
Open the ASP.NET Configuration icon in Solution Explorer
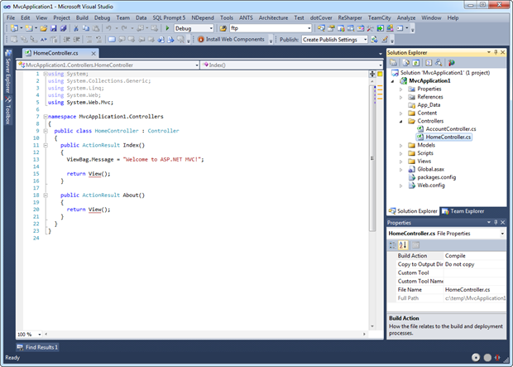(x=451, y=63)
